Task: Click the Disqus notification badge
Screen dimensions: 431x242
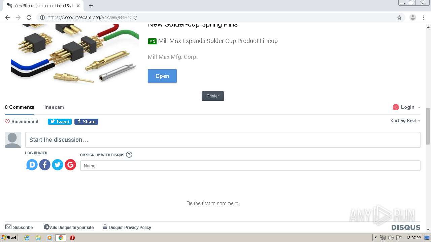Action: [396, 107]
